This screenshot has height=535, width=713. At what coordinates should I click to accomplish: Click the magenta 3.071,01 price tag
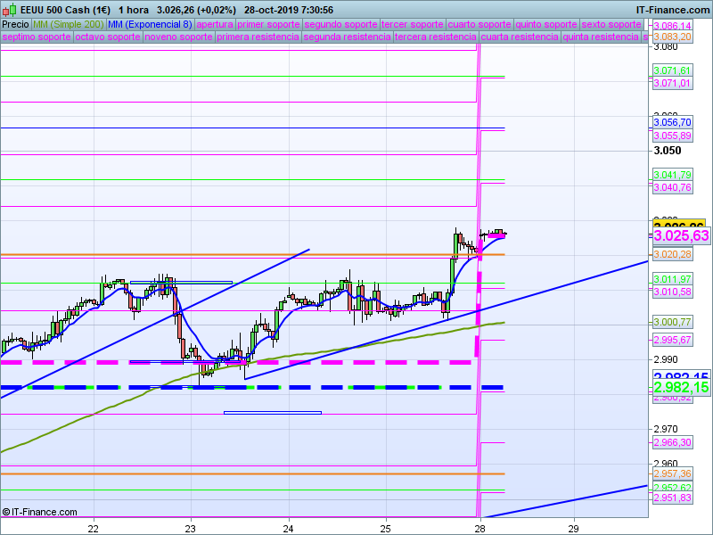coord(673,83)
